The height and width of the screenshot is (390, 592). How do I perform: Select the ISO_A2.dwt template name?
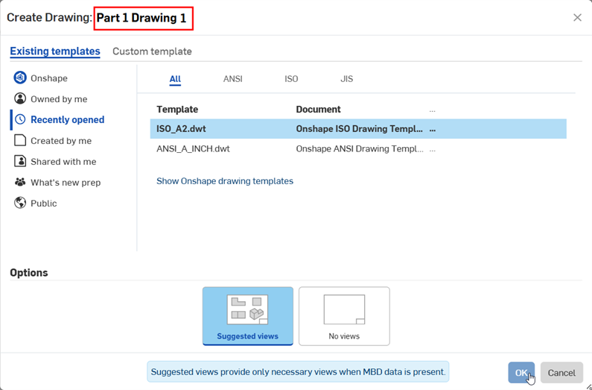[x=181, y=129]
